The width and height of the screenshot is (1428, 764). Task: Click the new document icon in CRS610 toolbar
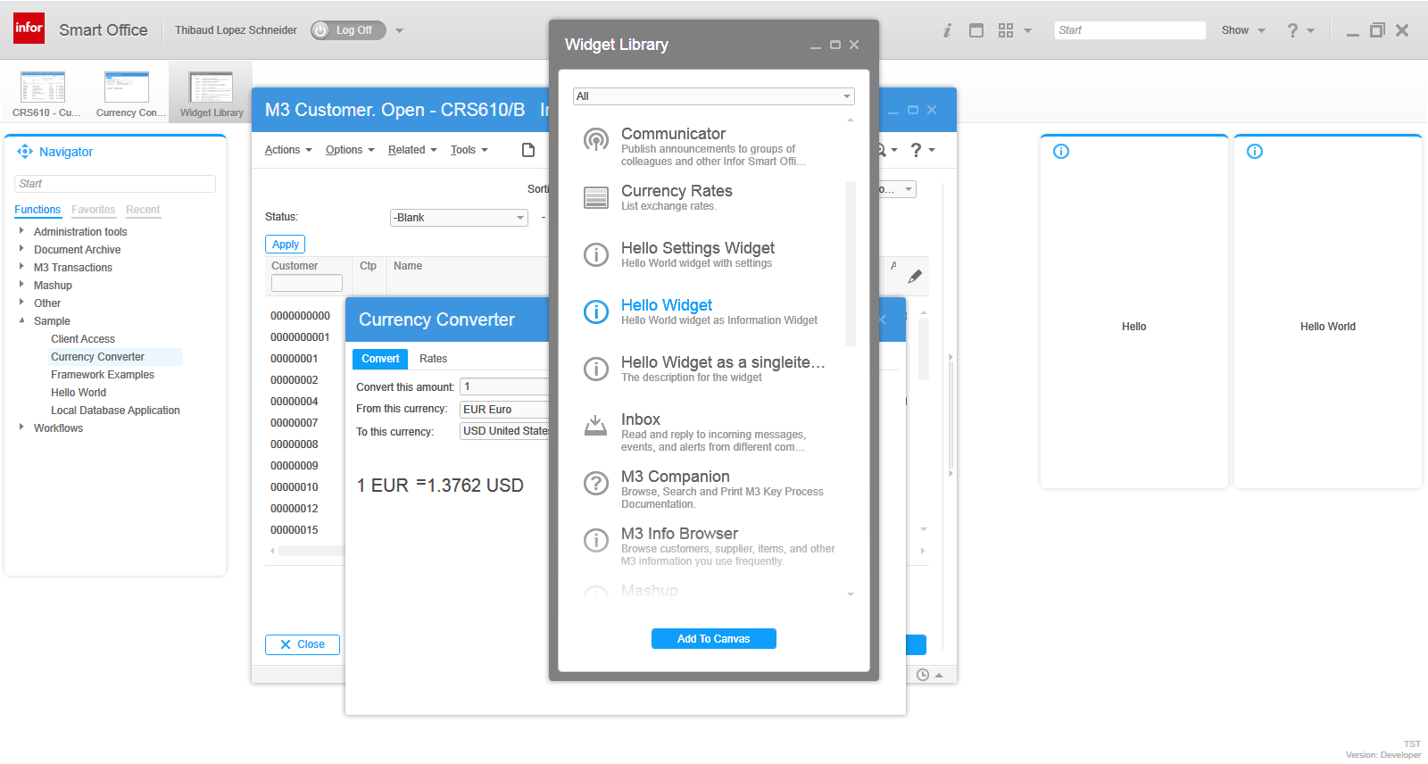pos(528,150)
